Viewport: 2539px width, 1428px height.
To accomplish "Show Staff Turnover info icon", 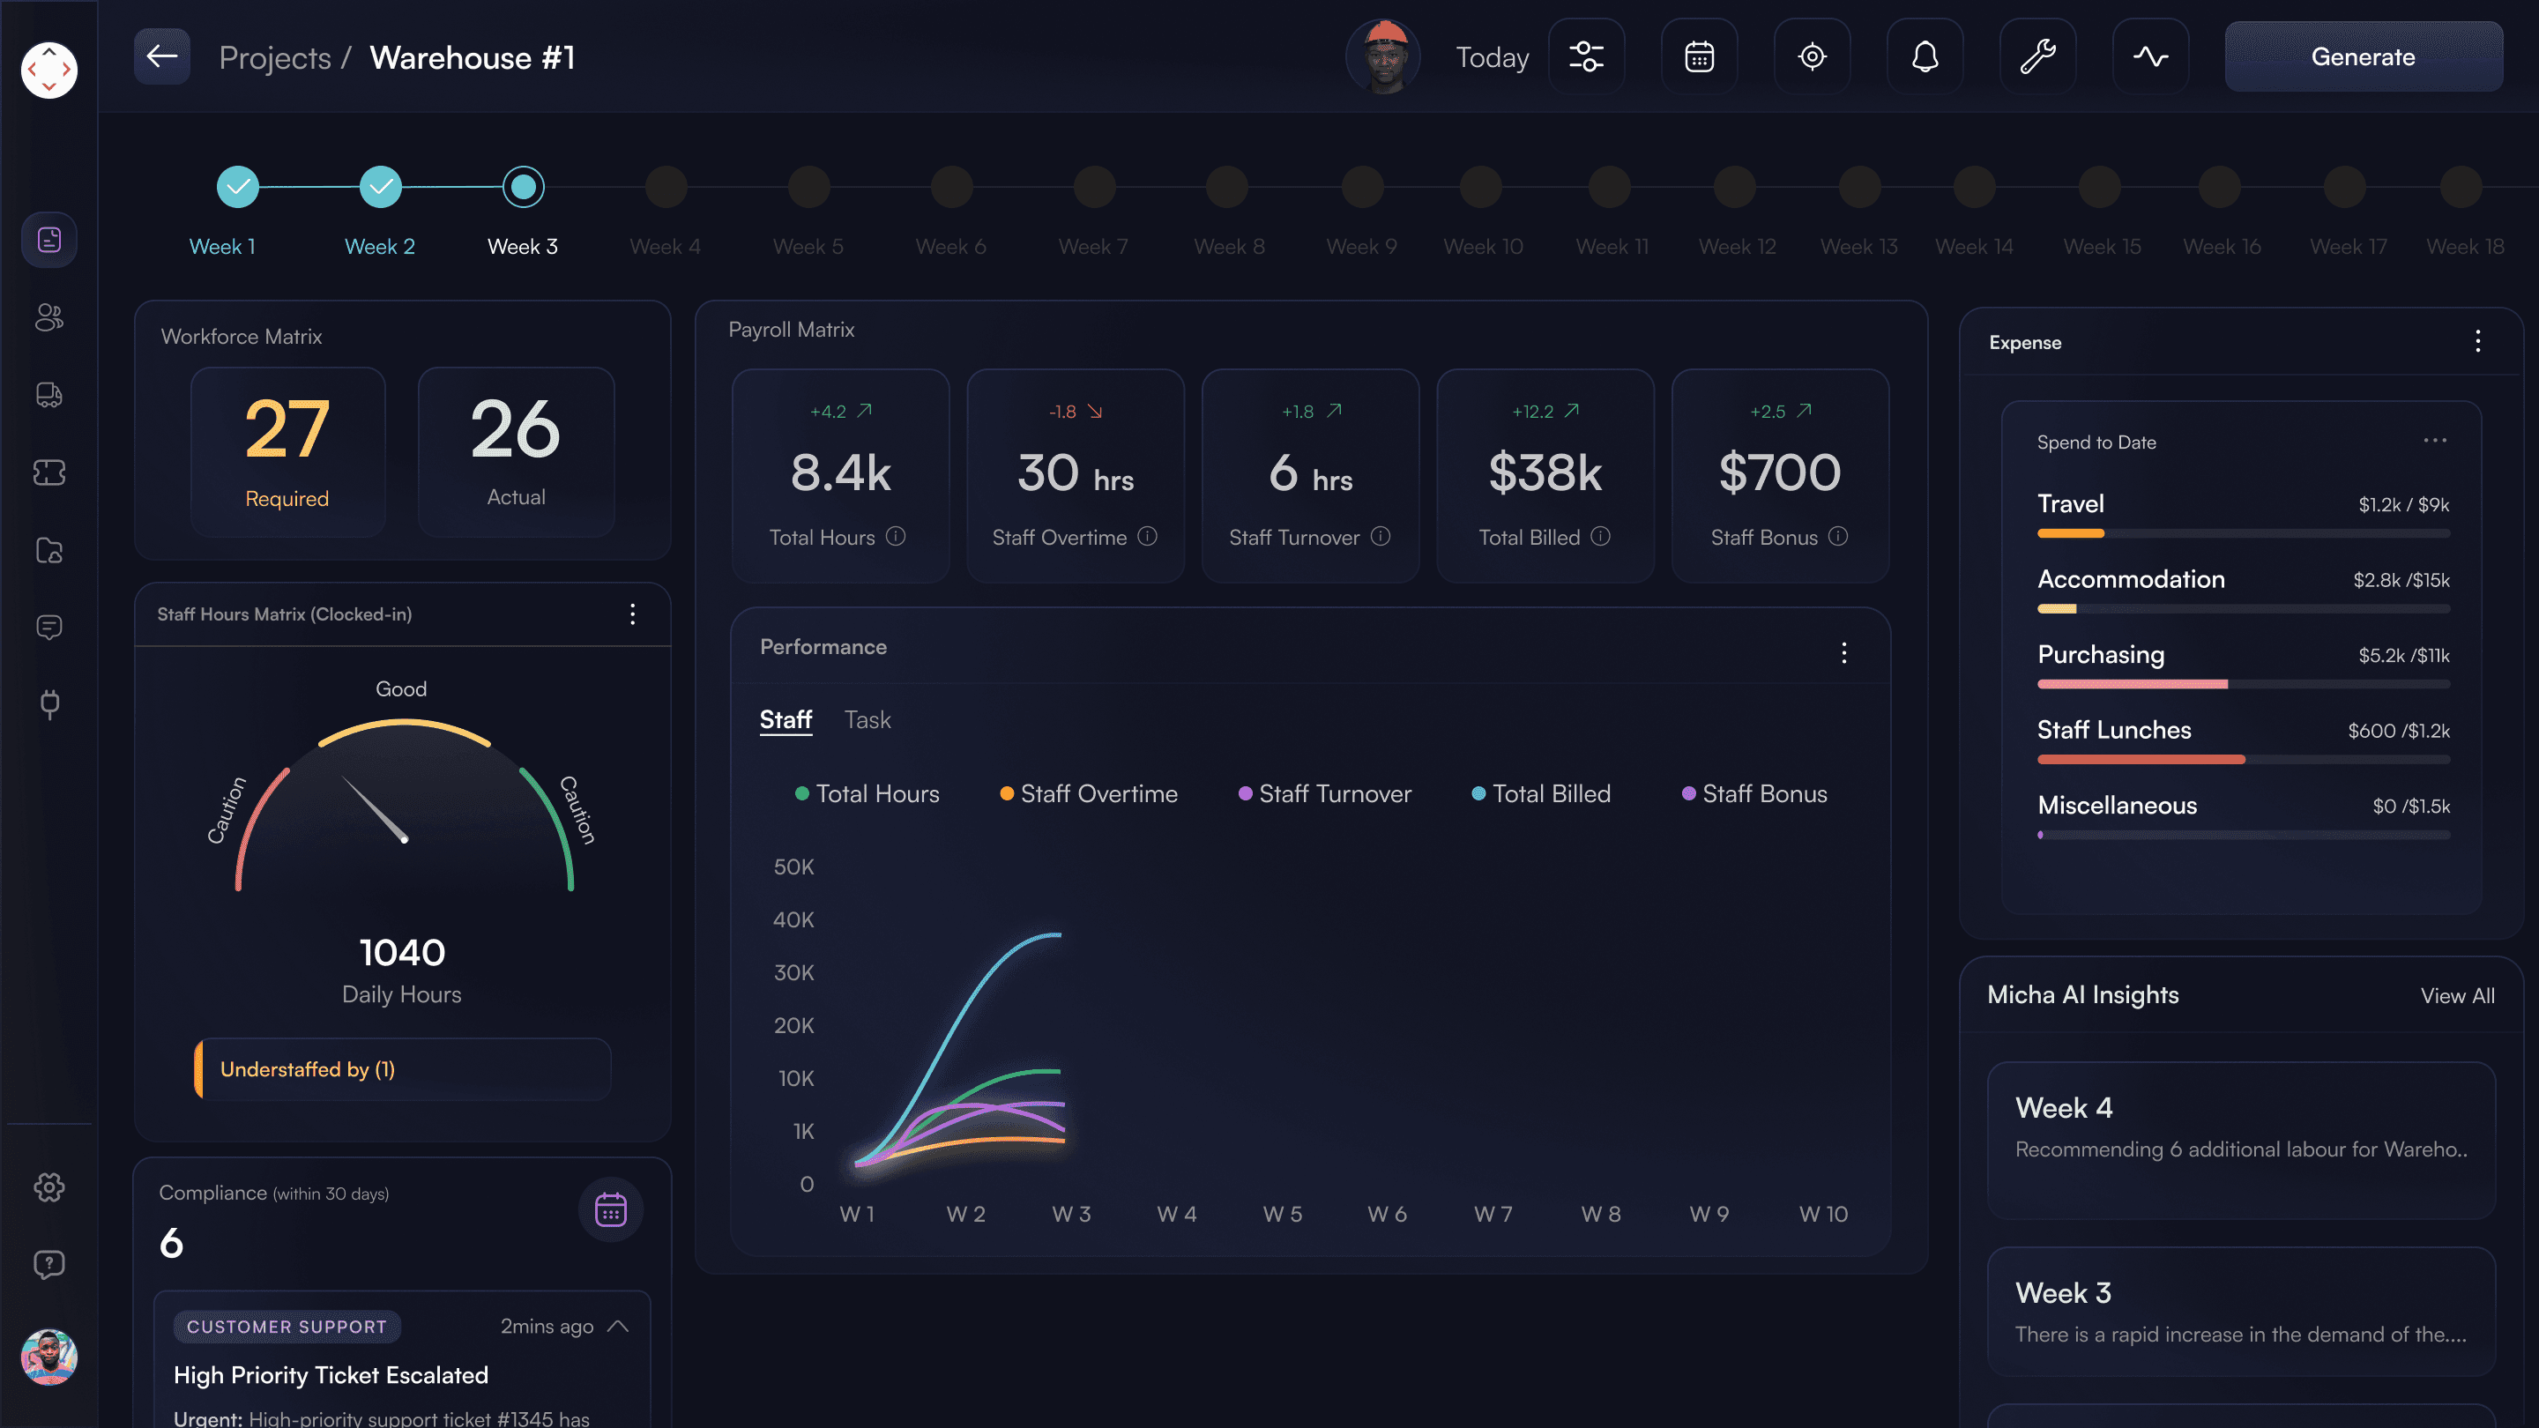I will pos(1381,536).
